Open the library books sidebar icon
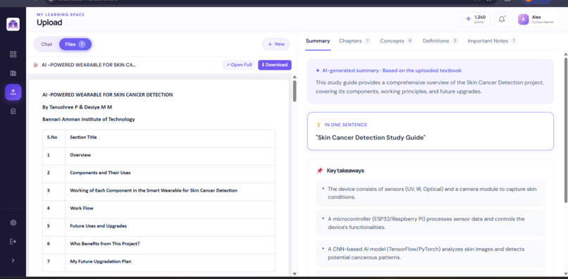Image resolution: width=568 pixels, height=279 pixels. 13,73
